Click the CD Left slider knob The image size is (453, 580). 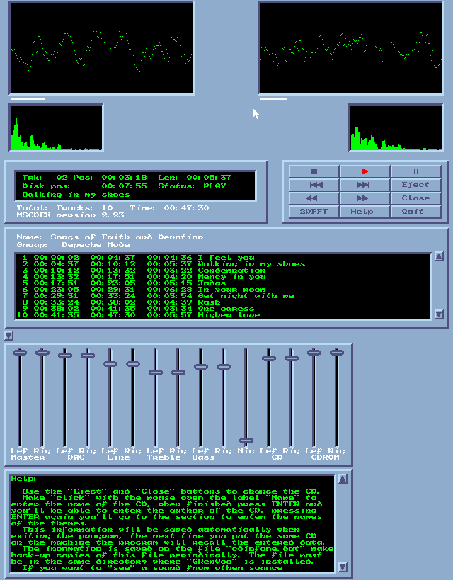click(269, 358)
